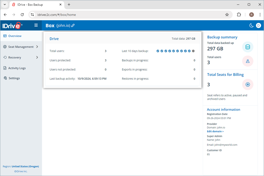Click the site information icon in address bar
This screenshot has width=264, height=176.
tap(32, 15)
